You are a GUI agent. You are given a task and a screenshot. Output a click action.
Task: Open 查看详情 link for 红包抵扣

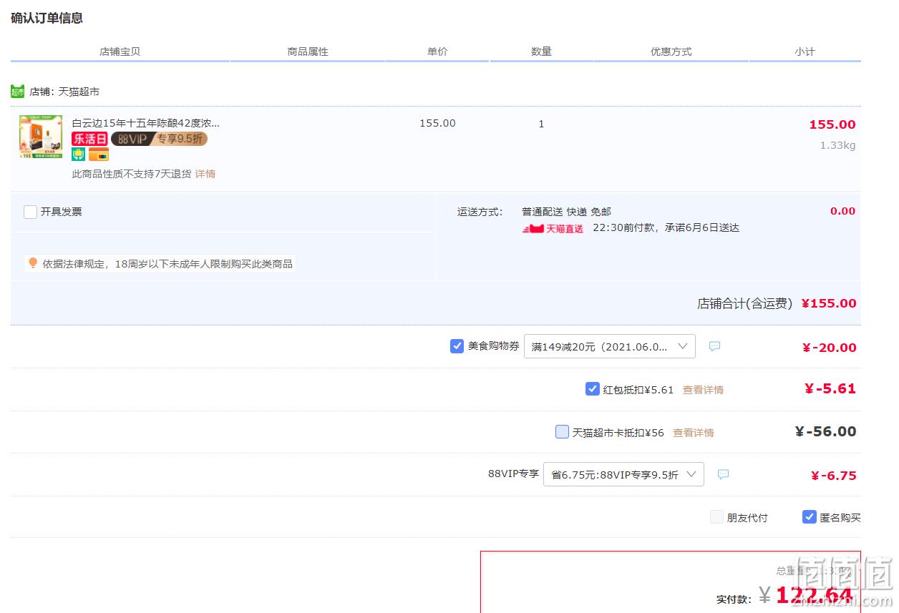click(703, 390)
